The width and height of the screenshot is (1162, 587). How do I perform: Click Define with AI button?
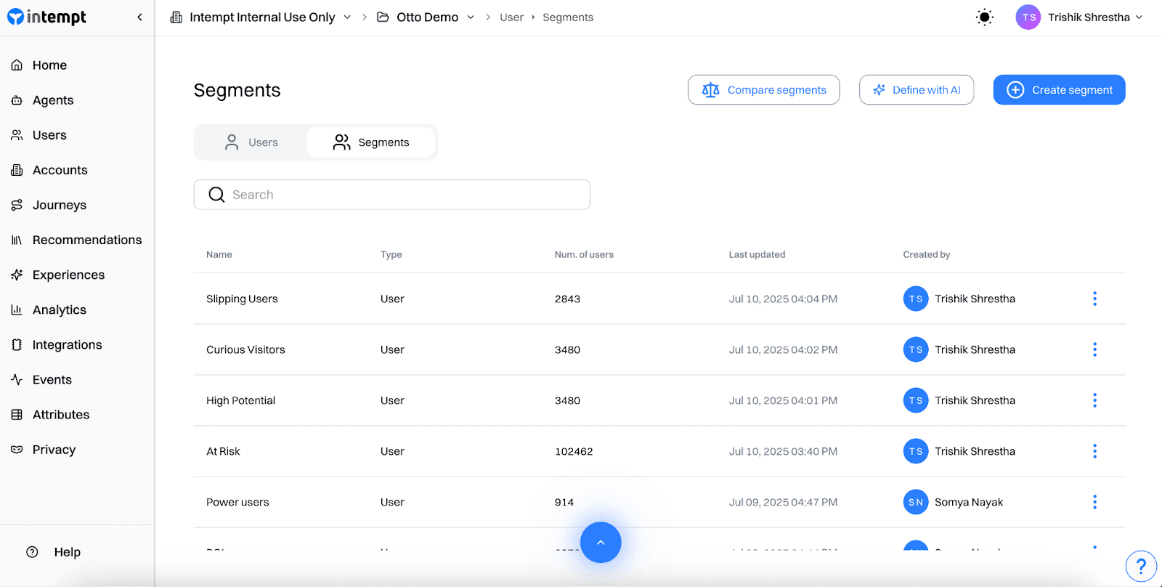pyautogui.click(x=917, y=90)
